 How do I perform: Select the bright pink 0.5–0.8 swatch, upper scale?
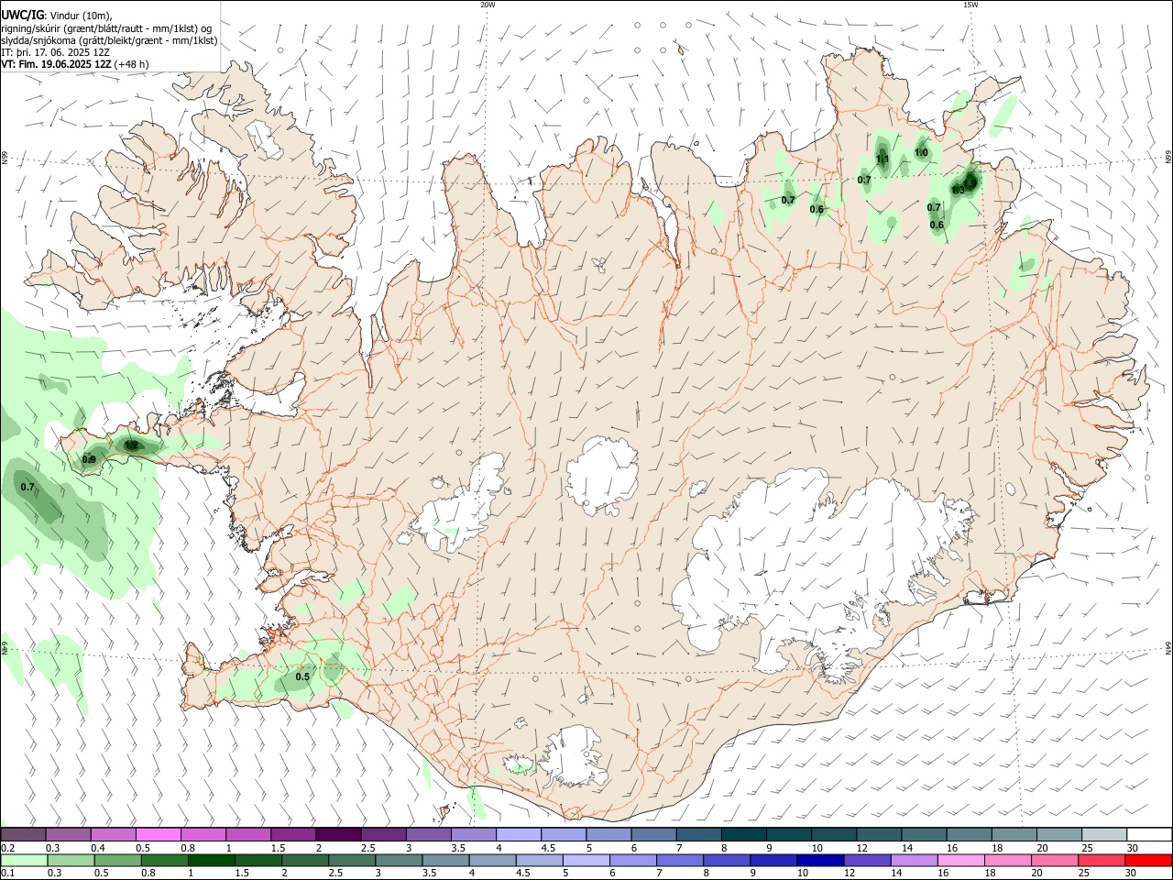pyautogui.click(x=158, y=835)
